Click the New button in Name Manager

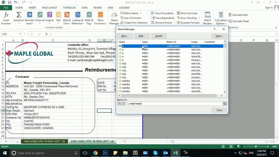click(125, 36)
